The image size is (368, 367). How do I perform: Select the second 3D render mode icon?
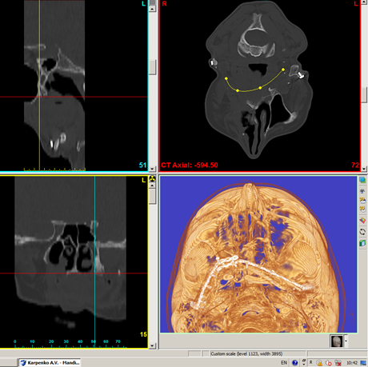pos(362,209)
